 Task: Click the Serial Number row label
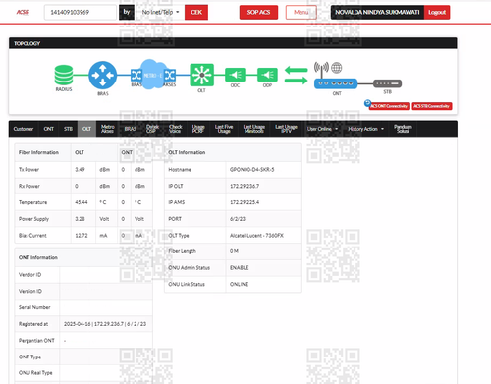click(x=34, y=307)
